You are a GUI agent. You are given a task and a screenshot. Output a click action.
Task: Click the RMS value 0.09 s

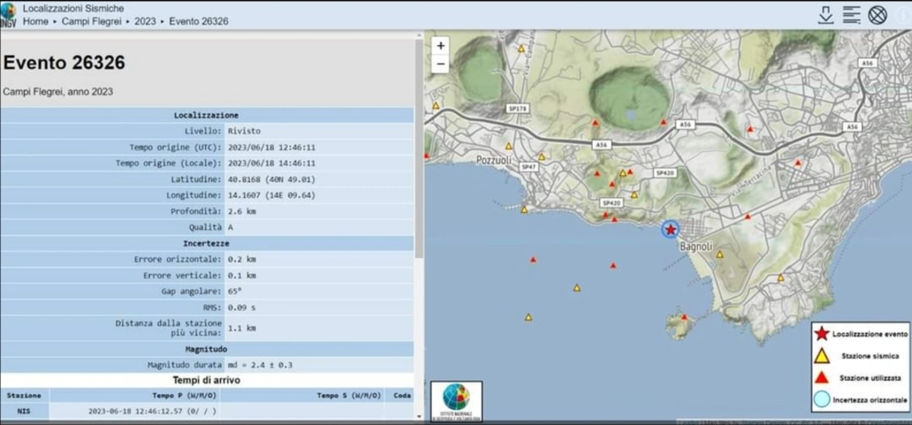244,307
